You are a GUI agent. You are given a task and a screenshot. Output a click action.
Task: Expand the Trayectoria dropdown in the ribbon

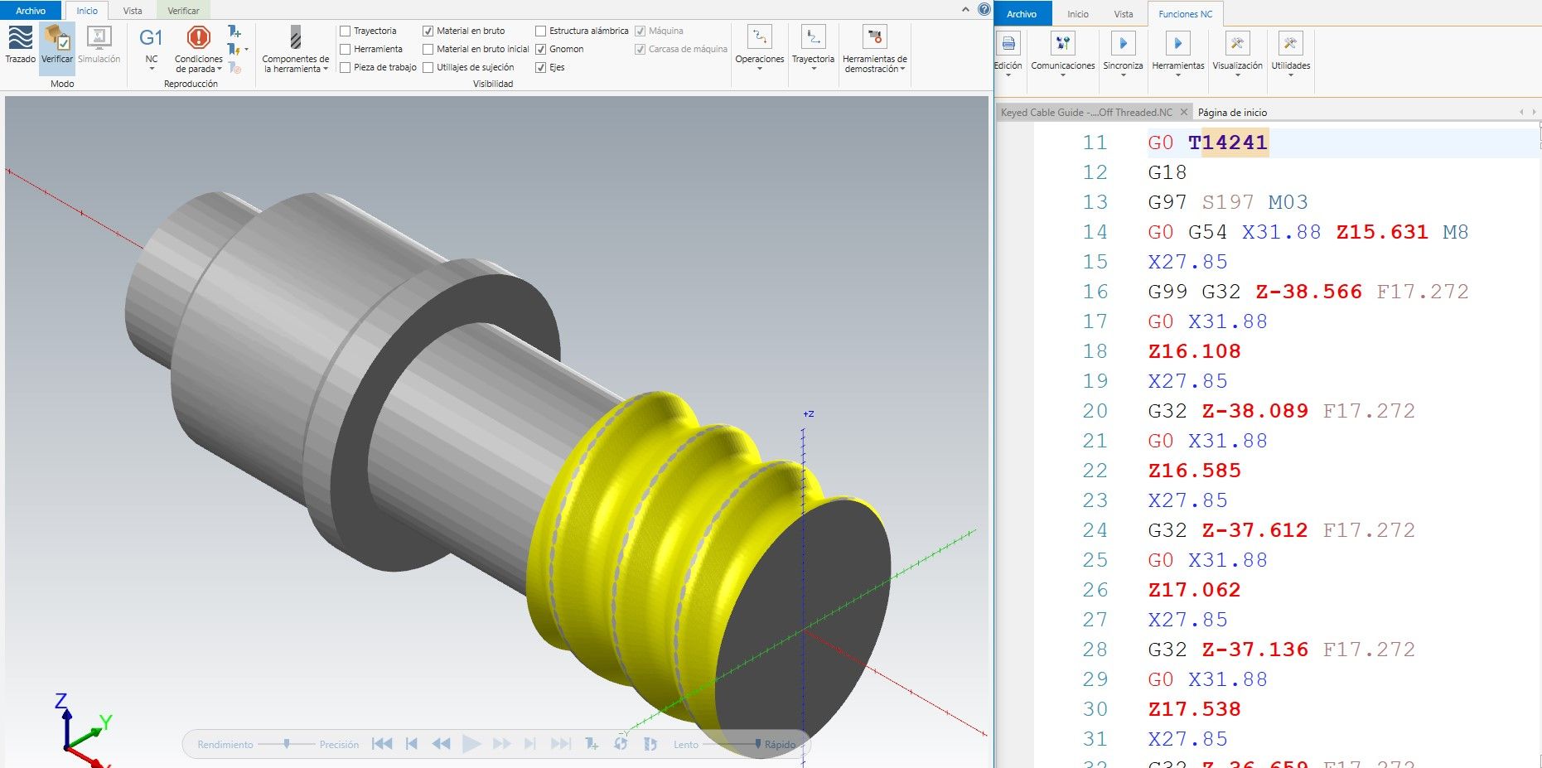click(x=813, y=68)
